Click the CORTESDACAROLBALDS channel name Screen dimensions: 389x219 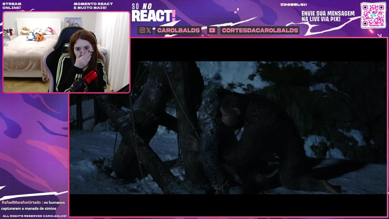[x=260, y=30]
